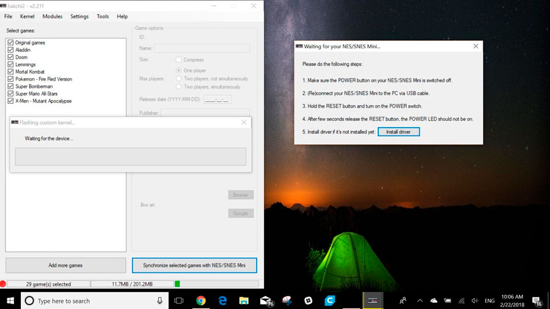
Task: Open the volume speaker tray icon
Action: coord(475,300)
